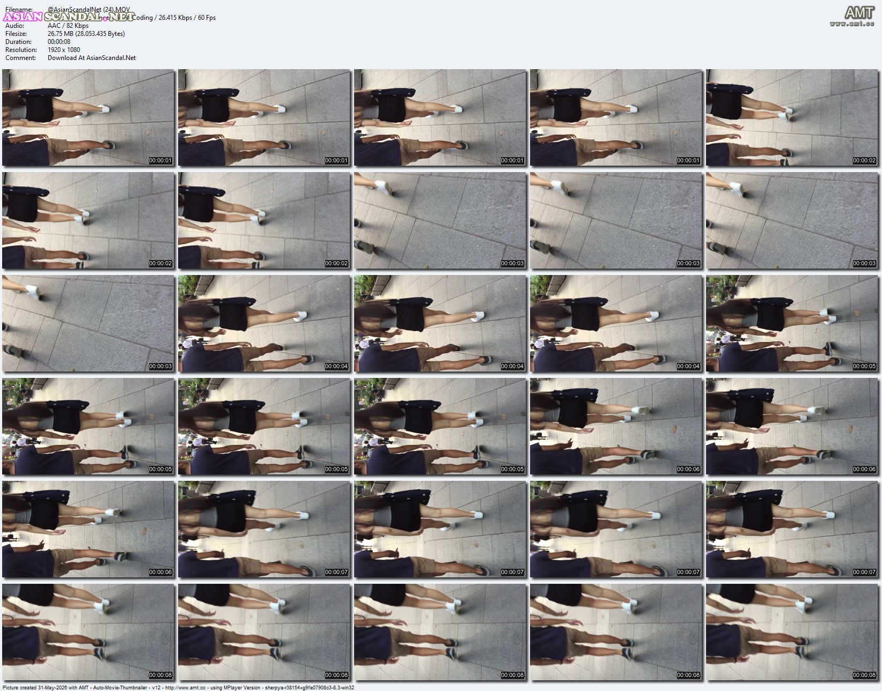Click the "Audio:" label
This screenshot has height=691, width=882.
coord(14,26)
